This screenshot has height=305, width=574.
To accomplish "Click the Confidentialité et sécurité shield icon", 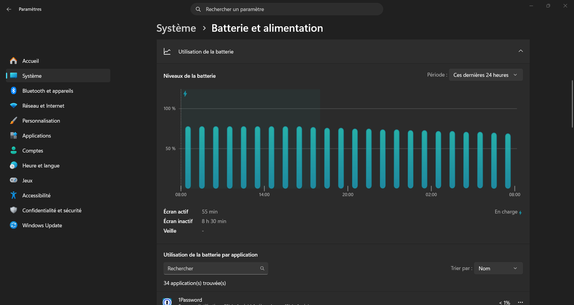I will [13, 210].
